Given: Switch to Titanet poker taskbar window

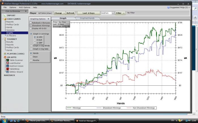Looking at the screenshot, I should point(37,121).
